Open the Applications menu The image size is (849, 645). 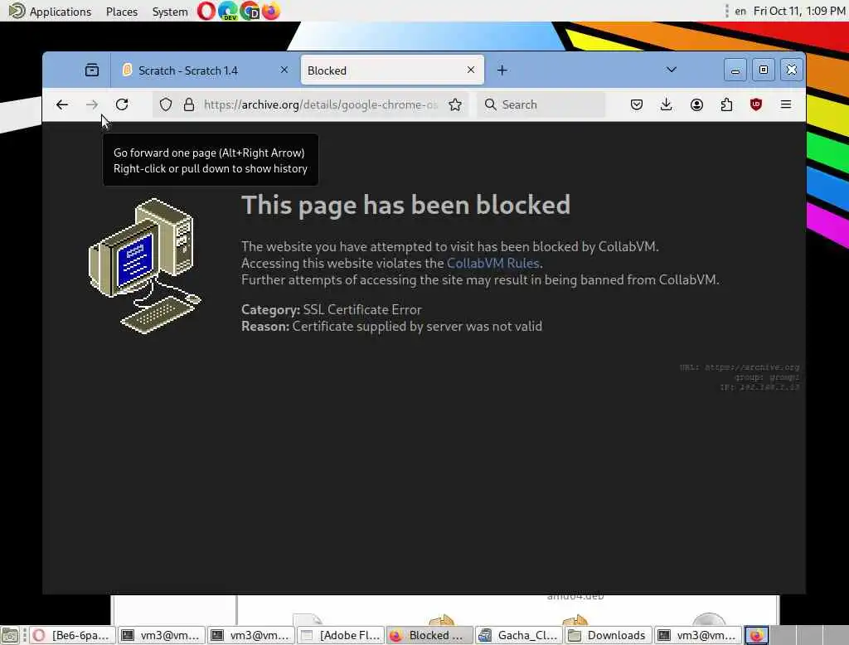pos(51,12)
